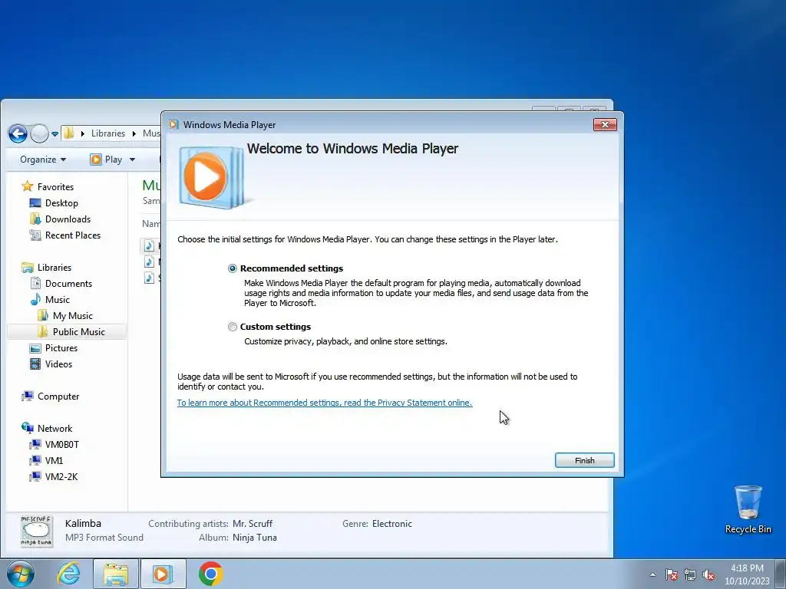
Task: Click the Network globe icon
Action: point(28,428)
